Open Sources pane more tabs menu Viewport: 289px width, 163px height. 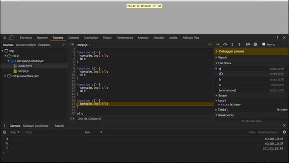tap(64, 45)
